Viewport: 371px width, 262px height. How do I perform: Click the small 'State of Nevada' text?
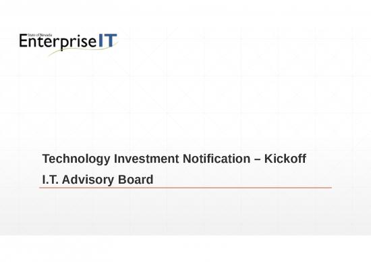(40, 35)
